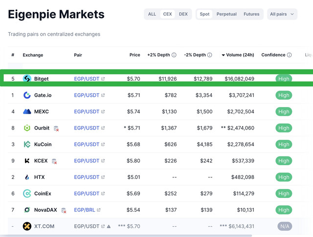Open the All pairs dropdown

[x=282, y=14]
